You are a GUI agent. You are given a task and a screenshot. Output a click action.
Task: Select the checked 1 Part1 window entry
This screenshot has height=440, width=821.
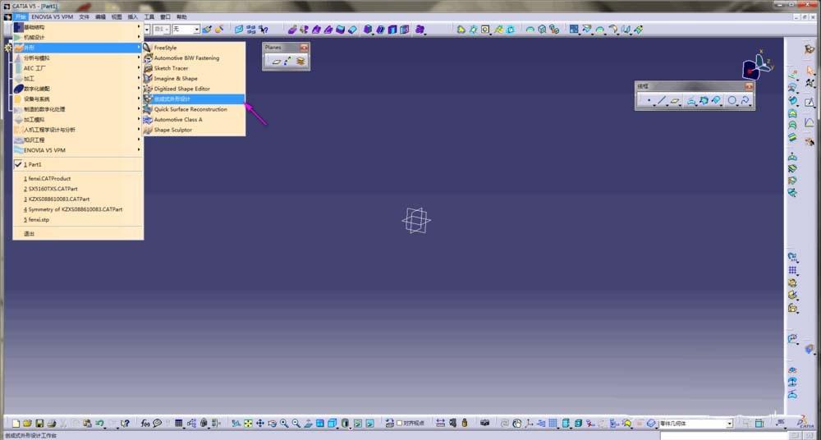pyautogui.click(x=34, y=164)
